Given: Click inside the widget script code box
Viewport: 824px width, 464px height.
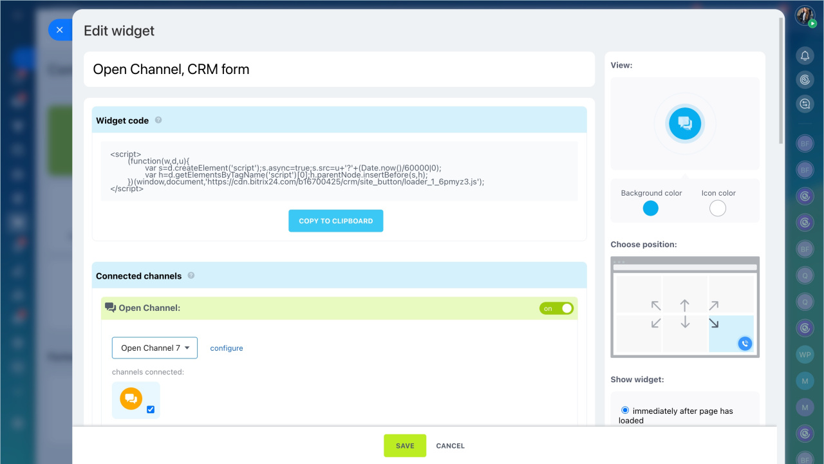Looking at the screenshot, I should point(339,171).
